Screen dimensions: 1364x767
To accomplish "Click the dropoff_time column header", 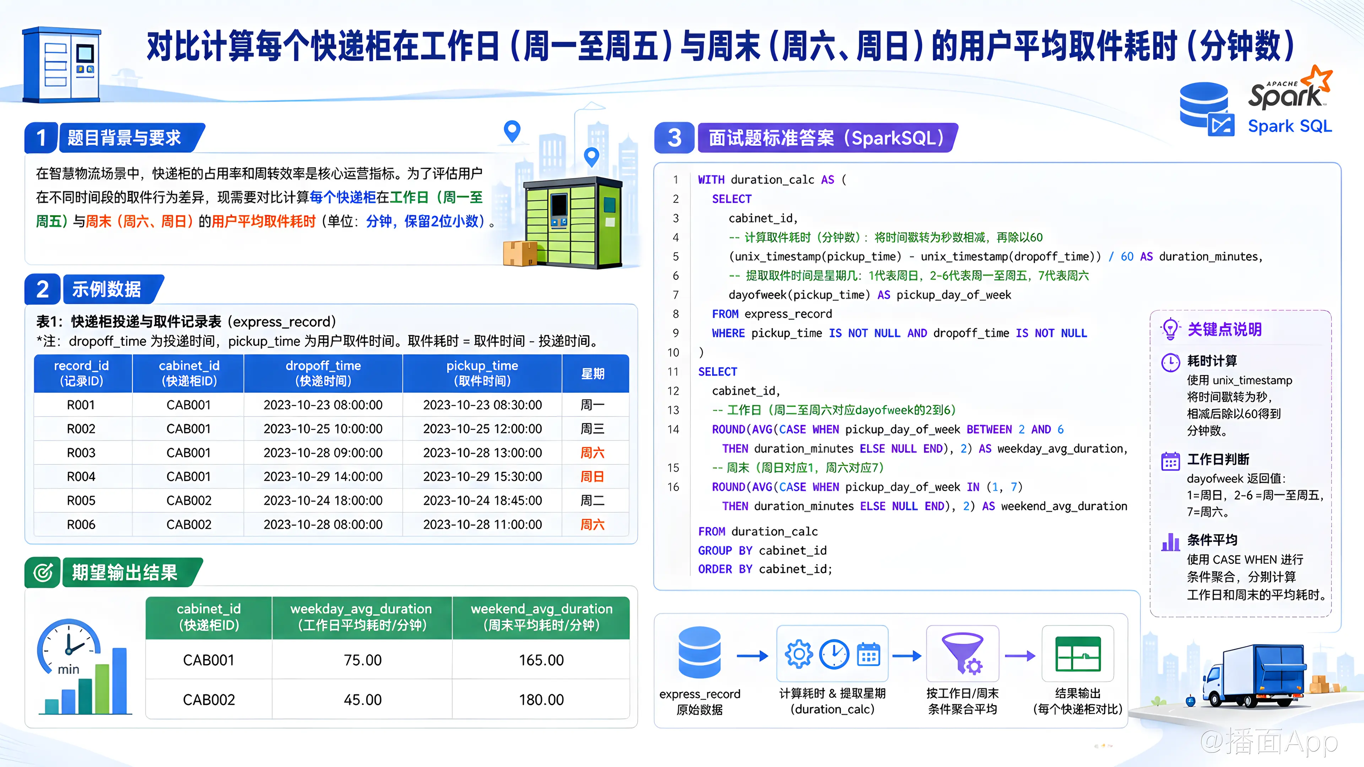I will (x=323, y=373).
